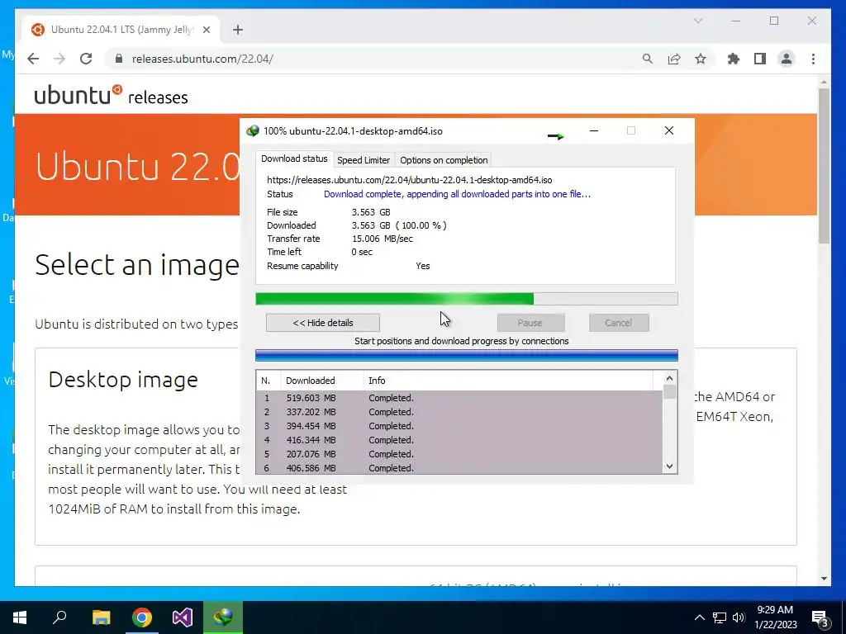Click the IDM icon in download dialog title
Image resolution: width=846 pixels, height=634 pixels.
point(252,131)
